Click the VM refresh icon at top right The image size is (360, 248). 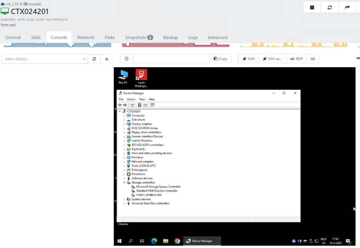[329, 7]
